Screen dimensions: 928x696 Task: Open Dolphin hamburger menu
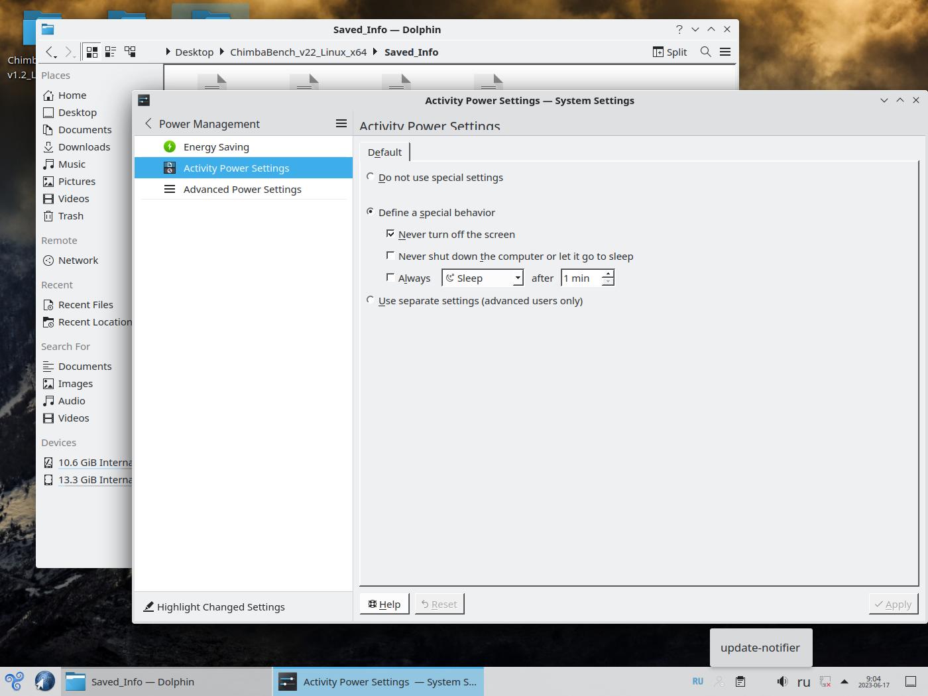(x=725, y=52)
